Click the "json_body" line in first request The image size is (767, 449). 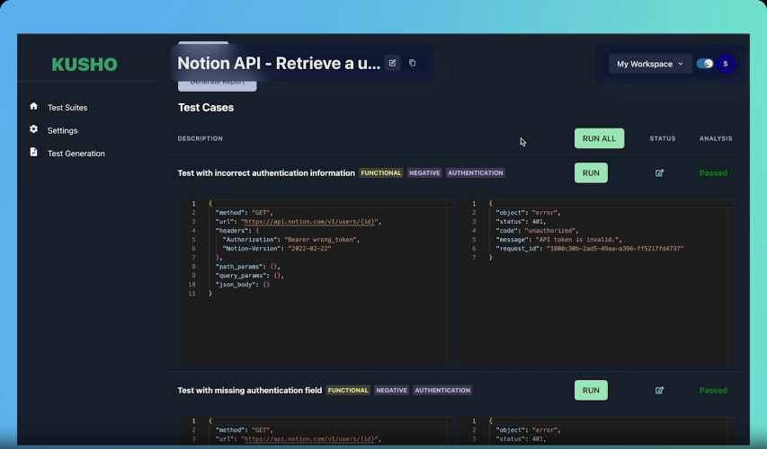(243, 285)
